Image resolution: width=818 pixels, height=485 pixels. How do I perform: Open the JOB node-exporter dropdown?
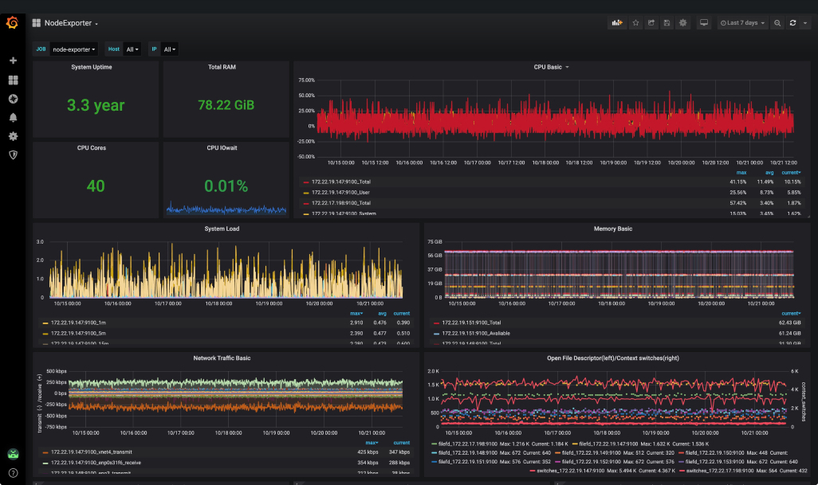[x=73, y=49]
